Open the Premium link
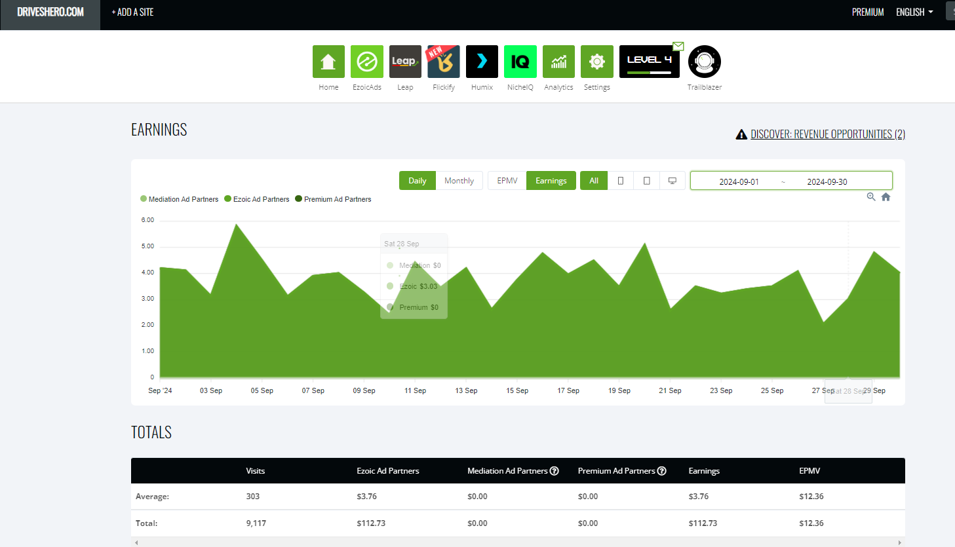Viewport: 955px width, 547px height. (x=868, y=12)
